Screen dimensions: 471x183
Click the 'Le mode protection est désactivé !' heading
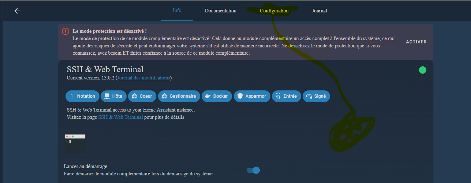(109, 31)
